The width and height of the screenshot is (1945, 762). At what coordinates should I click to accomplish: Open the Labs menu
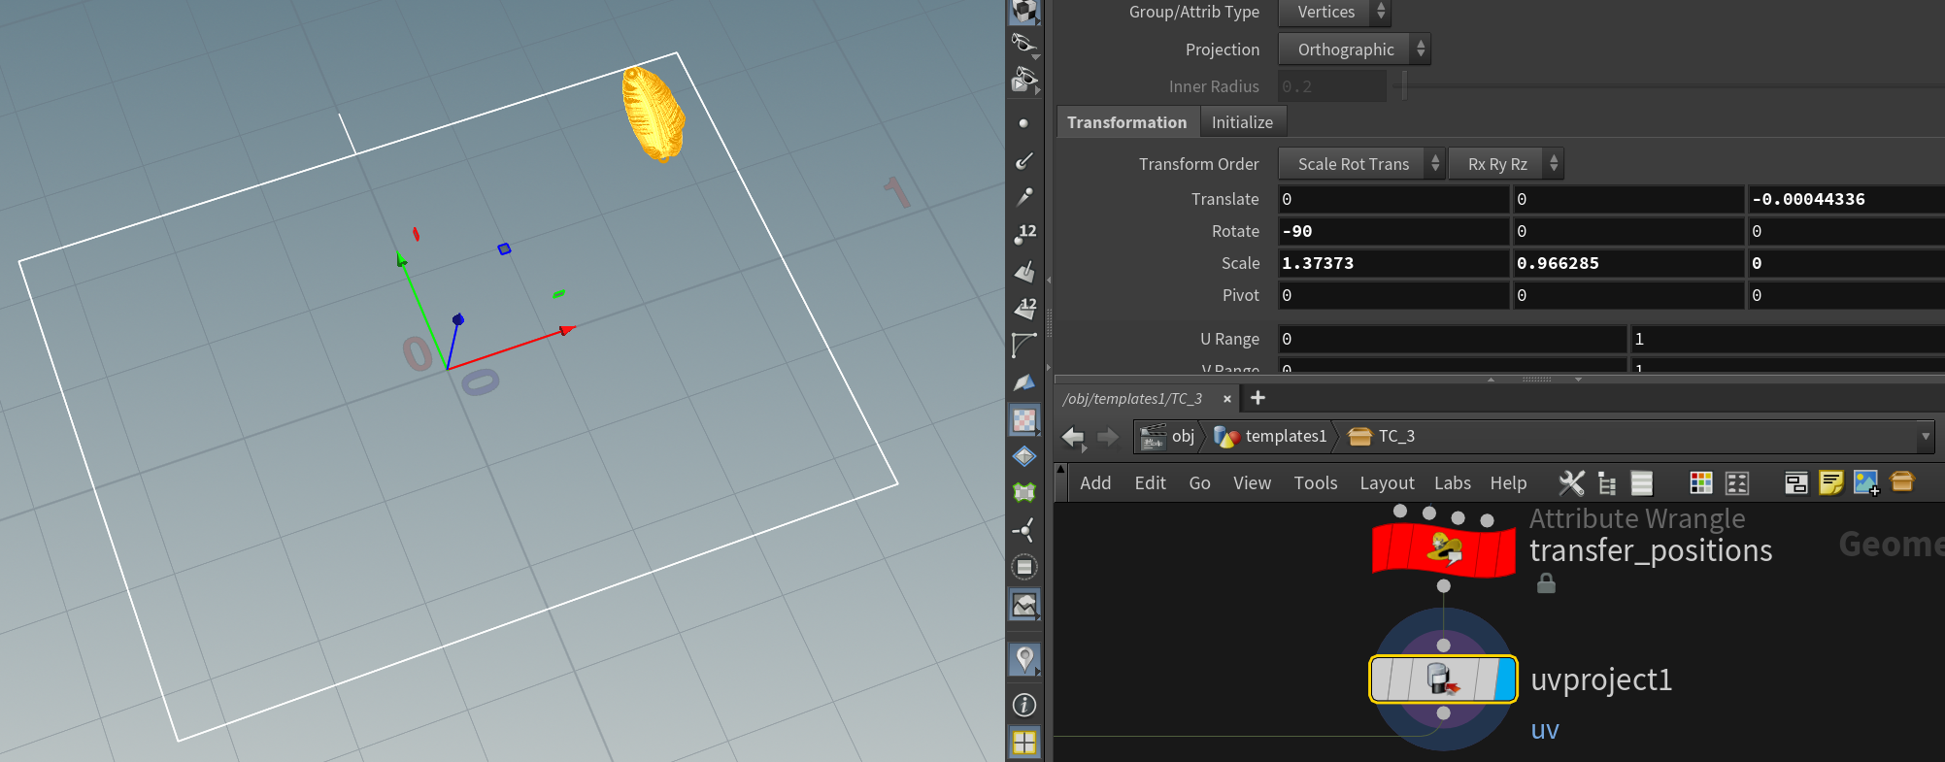(x=1452, y=482)
